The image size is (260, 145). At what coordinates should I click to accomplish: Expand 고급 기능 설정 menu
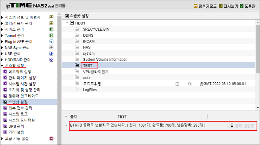[2, 138]
